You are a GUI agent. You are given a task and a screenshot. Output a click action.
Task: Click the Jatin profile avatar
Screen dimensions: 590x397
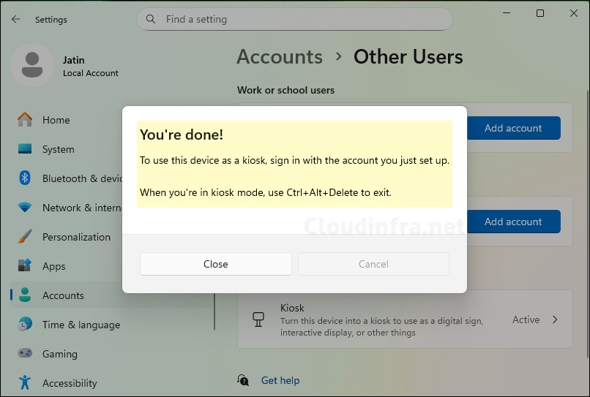[x=31, y=65]
